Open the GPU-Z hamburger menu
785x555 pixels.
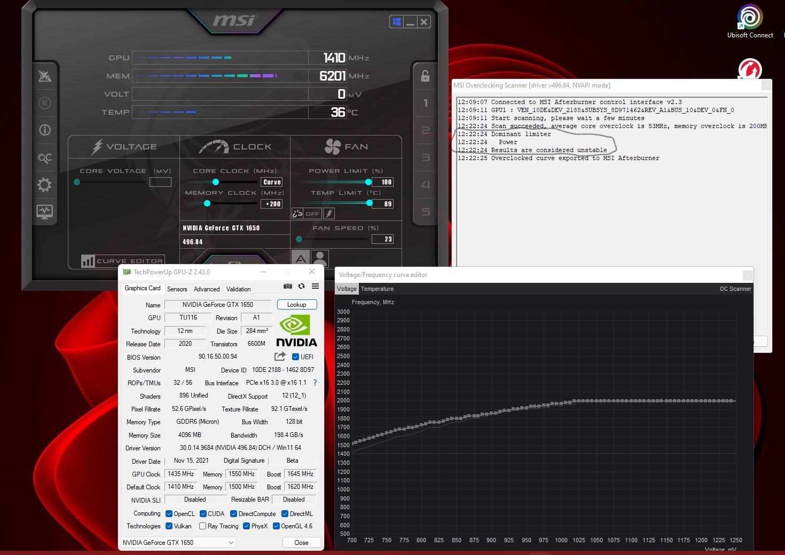point(316,286)
